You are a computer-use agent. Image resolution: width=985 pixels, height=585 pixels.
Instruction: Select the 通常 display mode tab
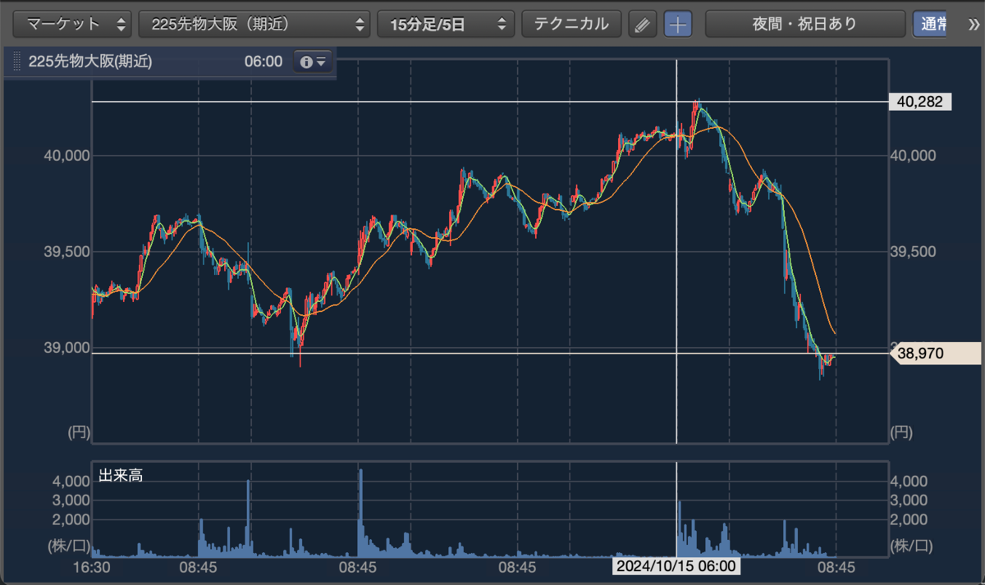coord(934,24)
